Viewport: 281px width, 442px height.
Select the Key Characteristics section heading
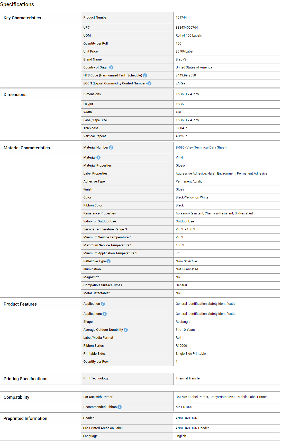[x=22, y=18]
